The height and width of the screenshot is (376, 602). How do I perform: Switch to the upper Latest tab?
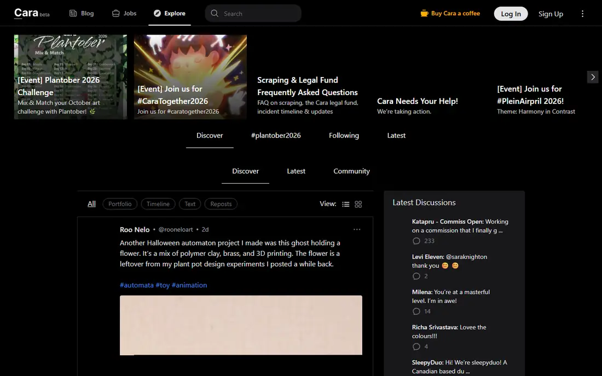coord(396,136)
